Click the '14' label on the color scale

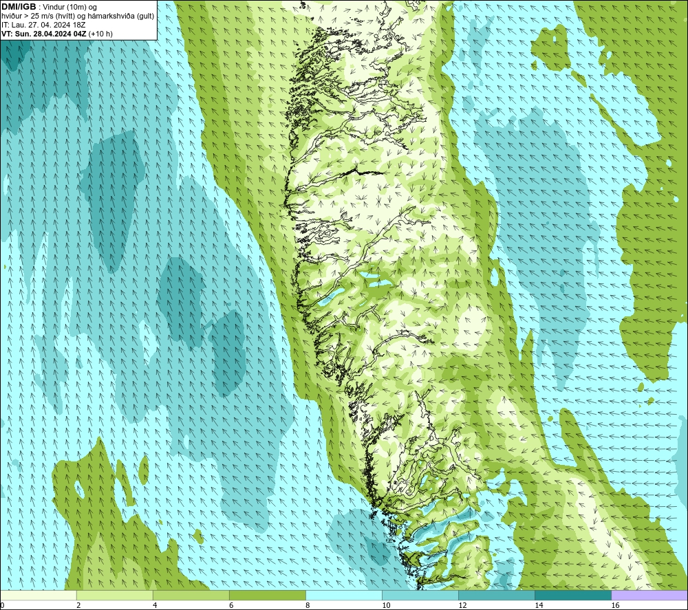(539, 606)
